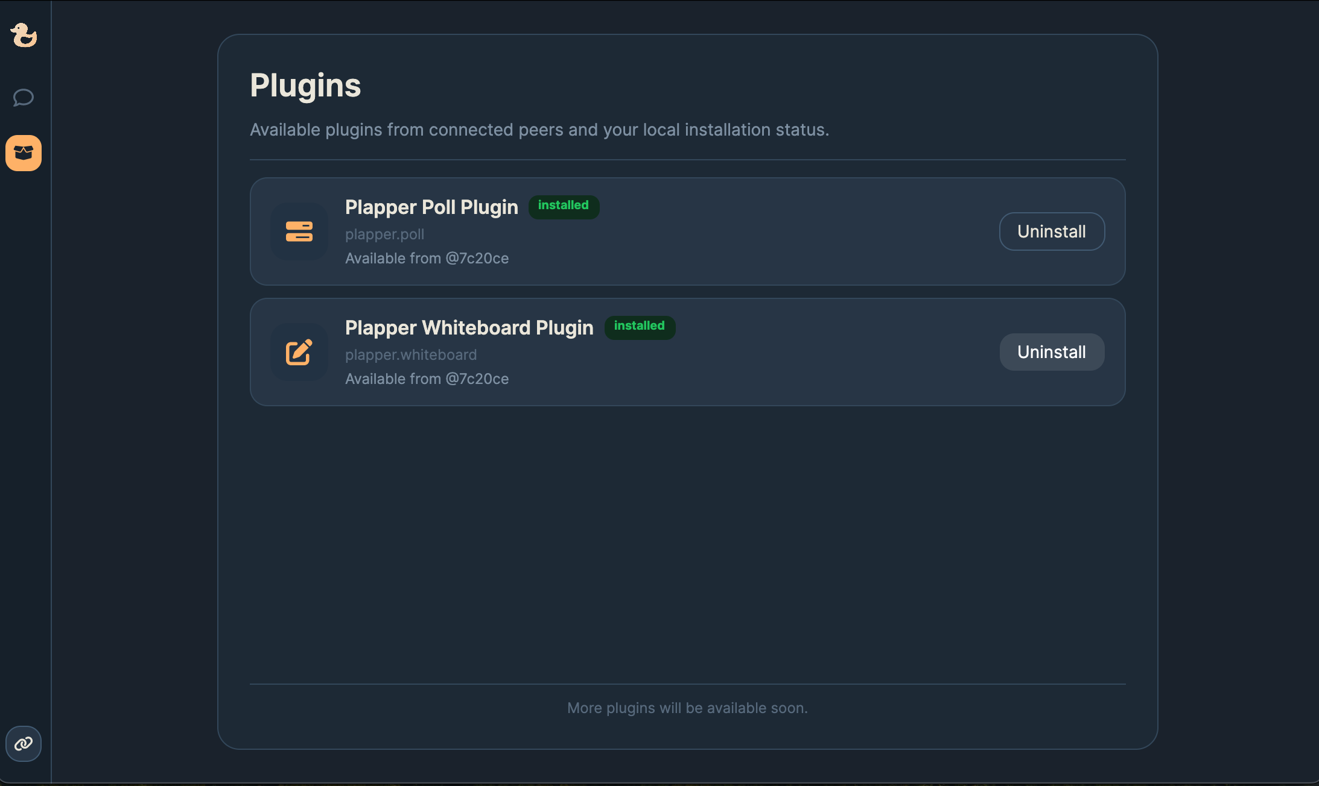Open 'Available from @7c20ce' under Poll plugin
Image resolution: width=1319 pixels, height=786 pixels.
pyautogui.click(x=427, y=258)
